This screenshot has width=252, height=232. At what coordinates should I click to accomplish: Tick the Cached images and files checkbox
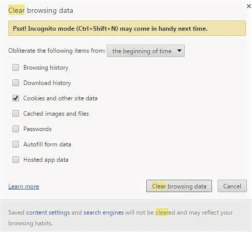coord(16,114)
